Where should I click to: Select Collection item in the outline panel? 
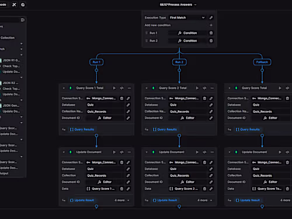8,38
